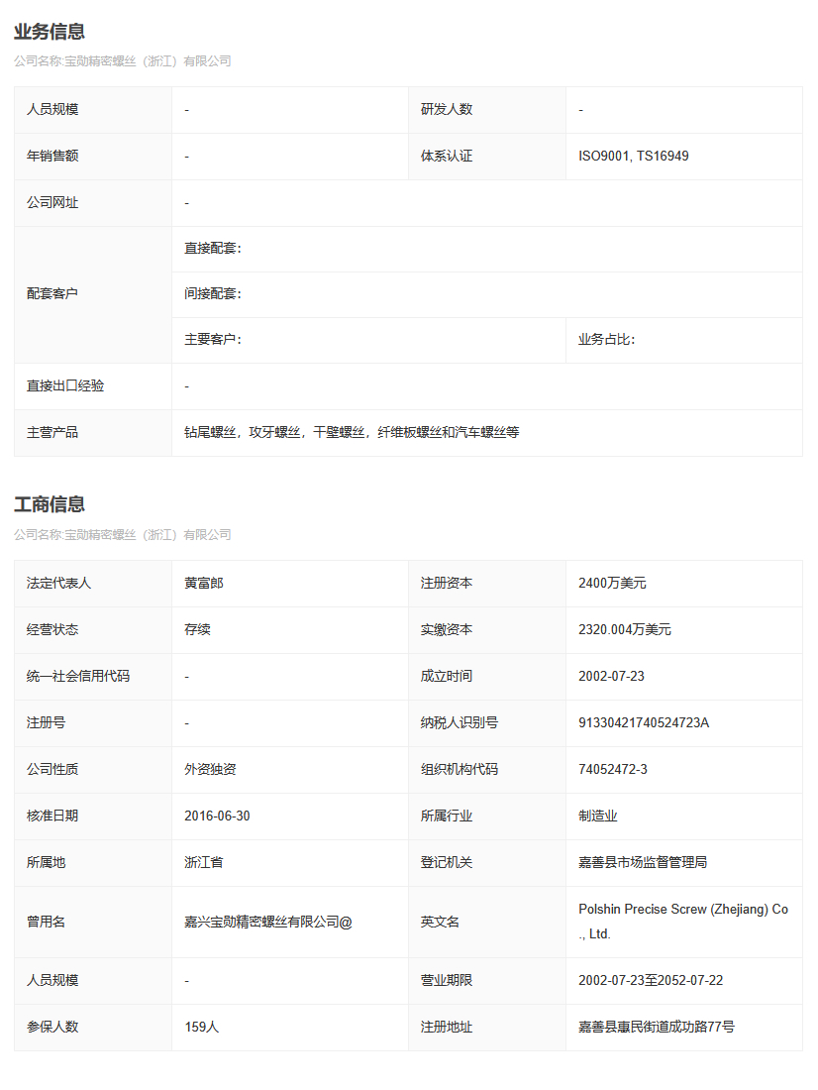
Task: Click the 统一社会信用代码 label
Action: pos(78,677)
